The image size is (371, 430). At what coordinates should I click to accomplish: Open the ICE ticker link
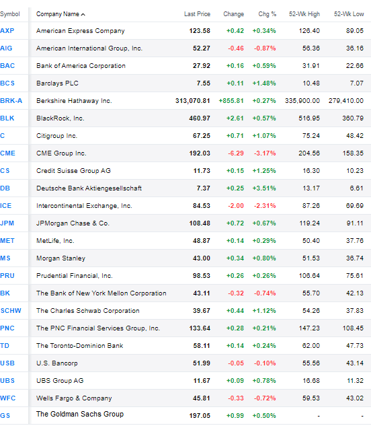[x=6, y=206]
